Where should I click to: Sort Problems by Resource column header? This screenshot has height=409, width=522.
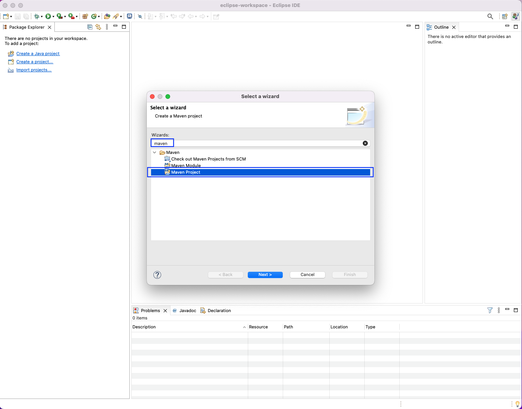pyautogui.click(x=265, y=327)
